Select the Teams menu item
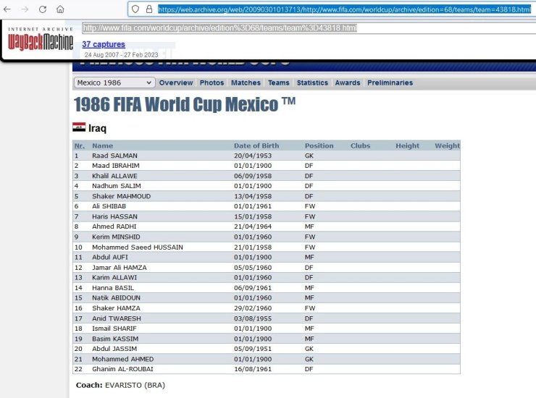 (x=278, y=82)
